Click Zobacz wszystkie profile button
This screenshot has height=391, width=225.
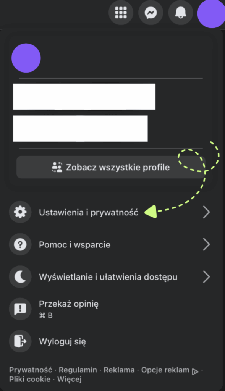[111, 167]
